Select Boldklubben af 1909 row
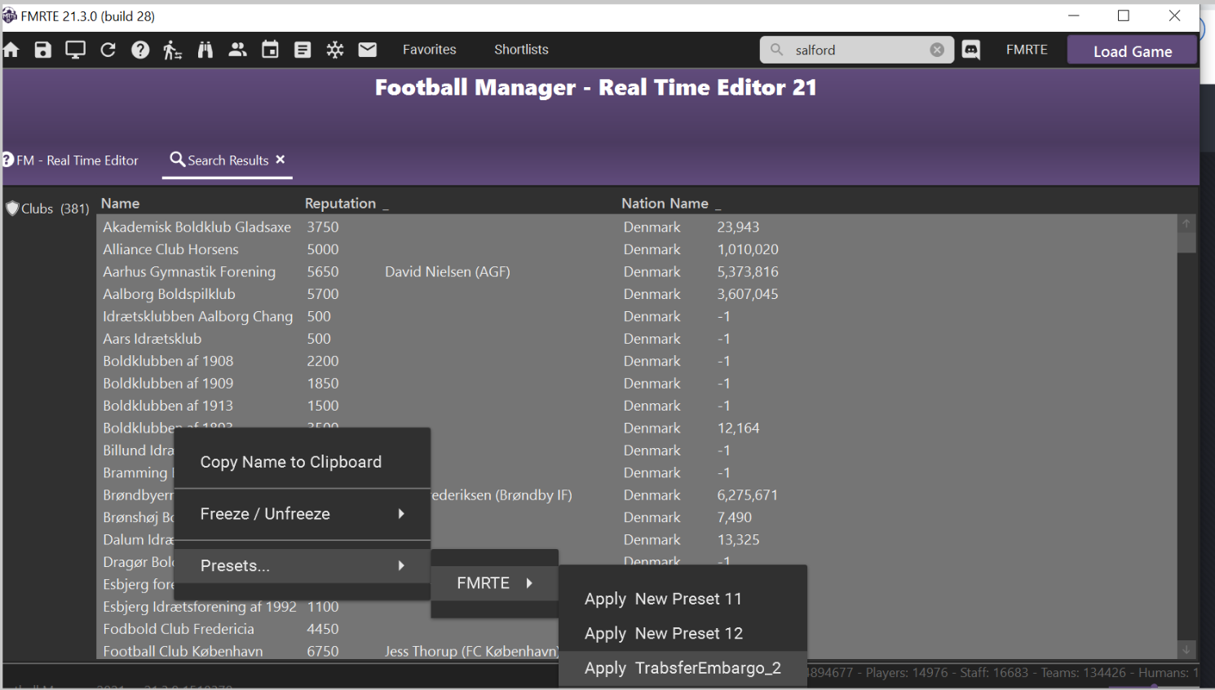 coord(637,383)
